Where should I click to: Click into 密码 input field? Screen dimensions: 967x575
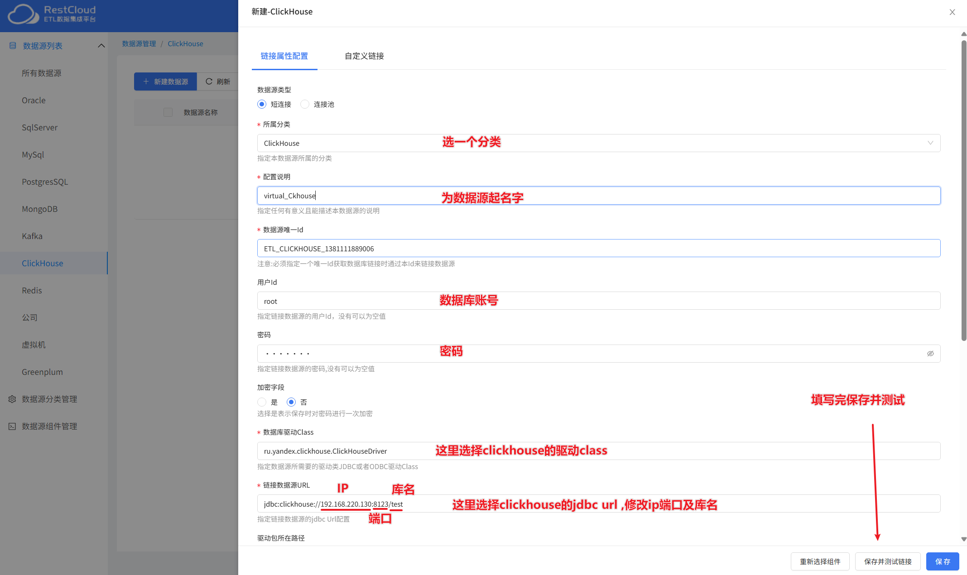(599, 354)
